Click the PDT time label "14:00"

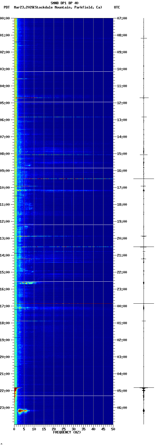(x=5, y=255)
